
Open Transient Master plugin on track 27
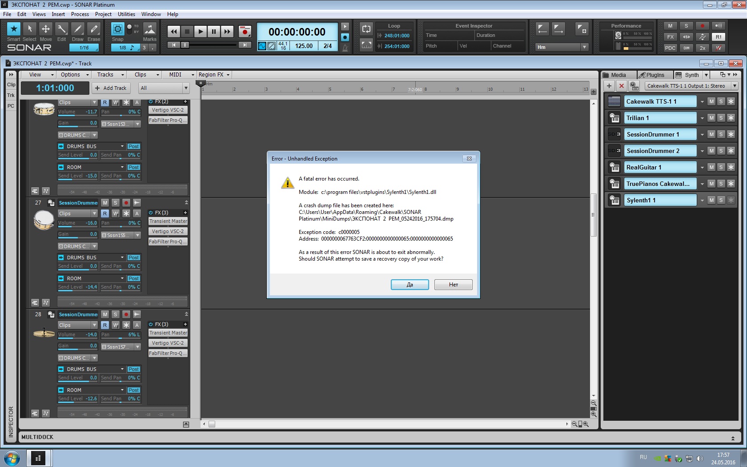168,221
